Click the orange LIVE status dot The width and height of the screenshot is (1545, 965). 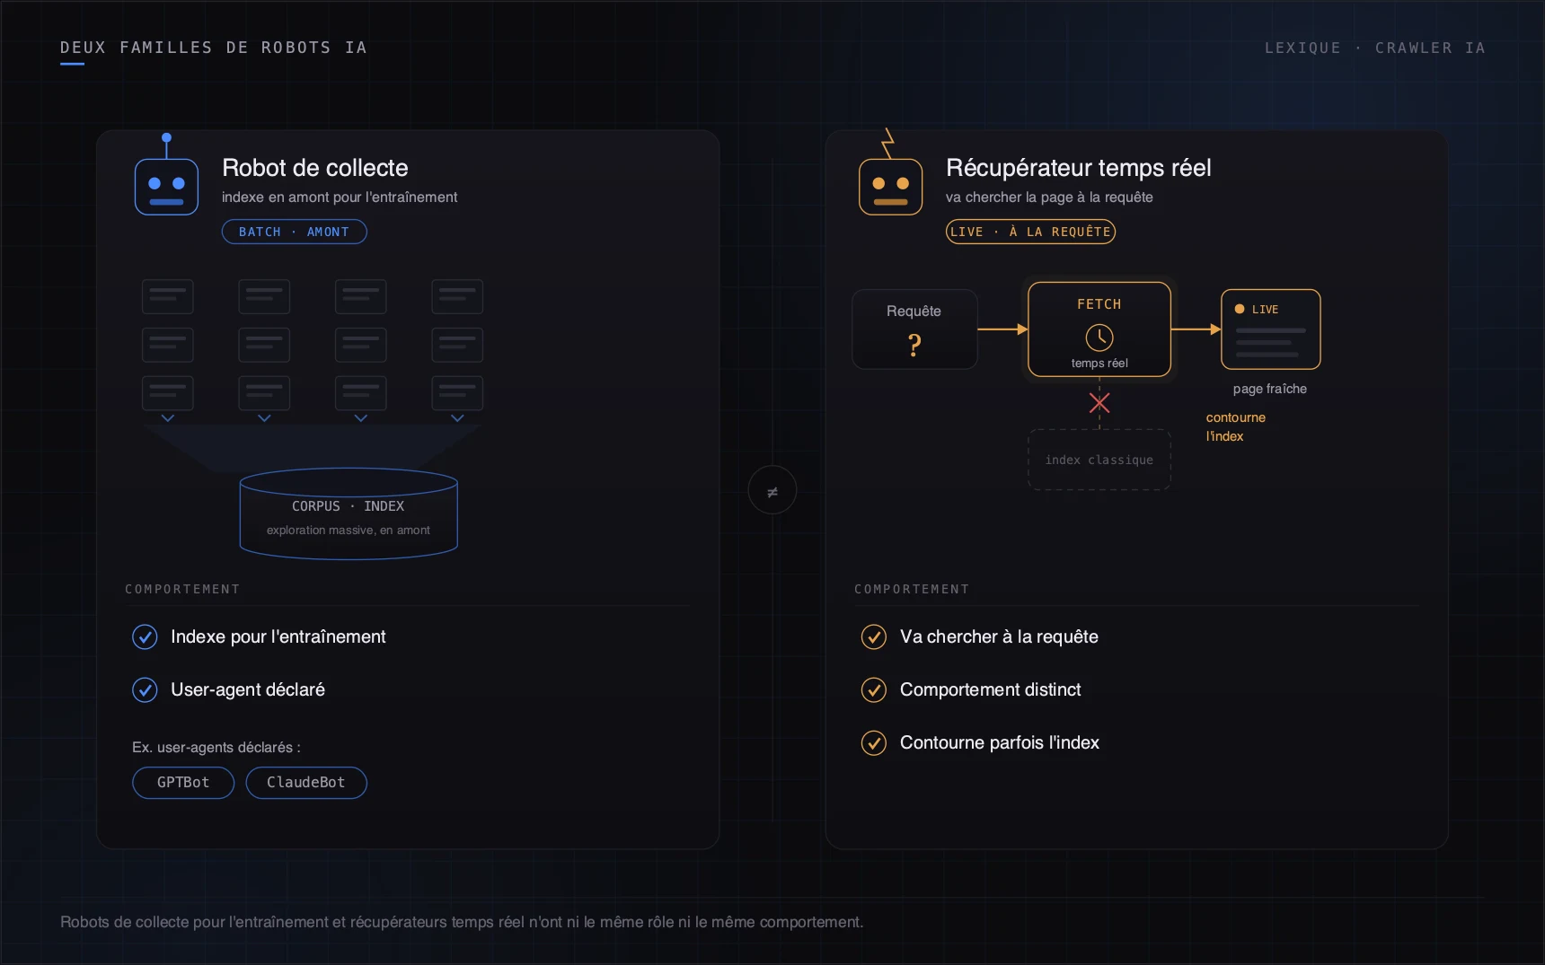pyautogui.click(x=1240, y=309)
